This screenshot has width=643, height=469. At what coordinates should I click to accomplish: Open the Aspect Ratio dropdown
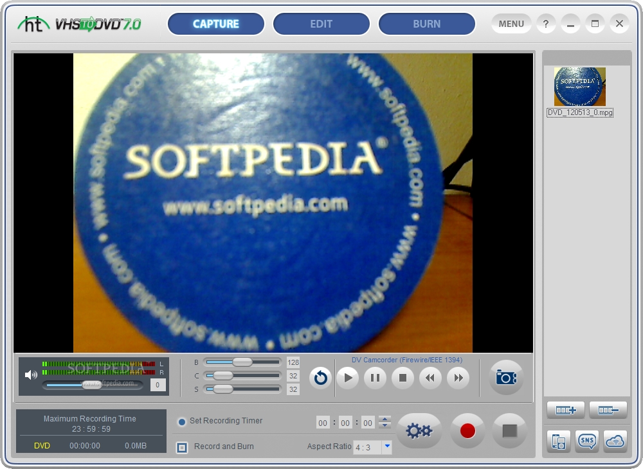386,447
